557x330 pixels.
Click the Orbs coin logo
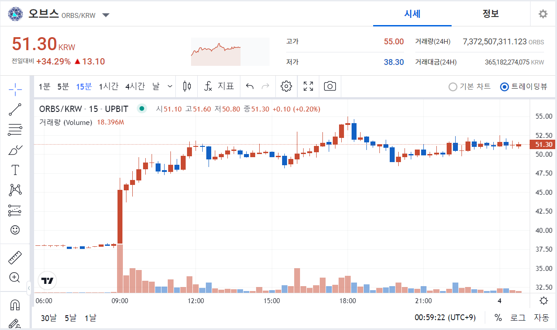[15, 14]
